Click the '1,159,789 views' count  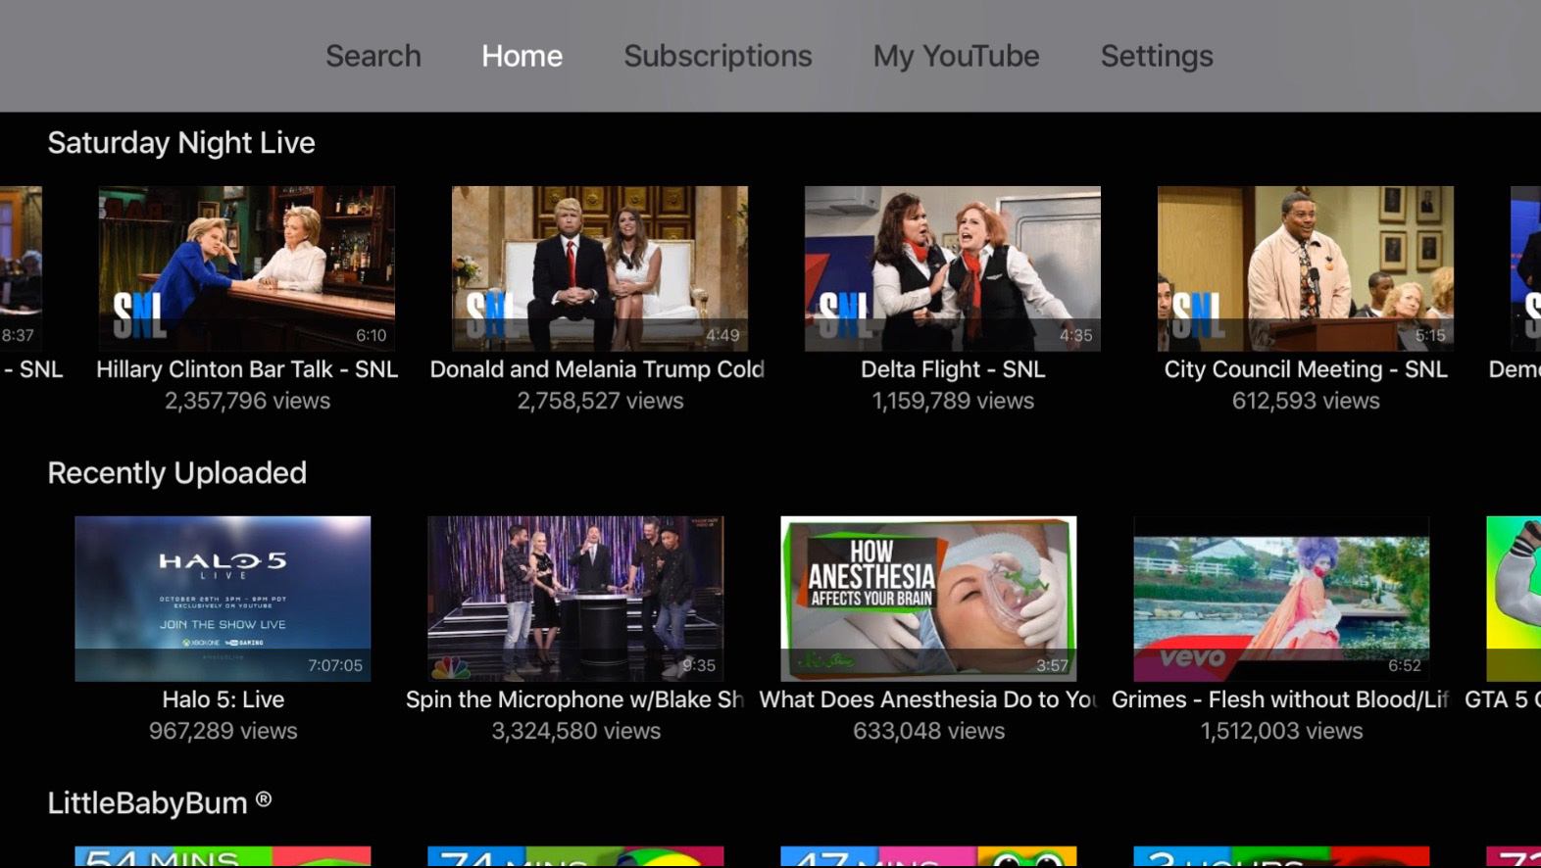coord(953,401)
